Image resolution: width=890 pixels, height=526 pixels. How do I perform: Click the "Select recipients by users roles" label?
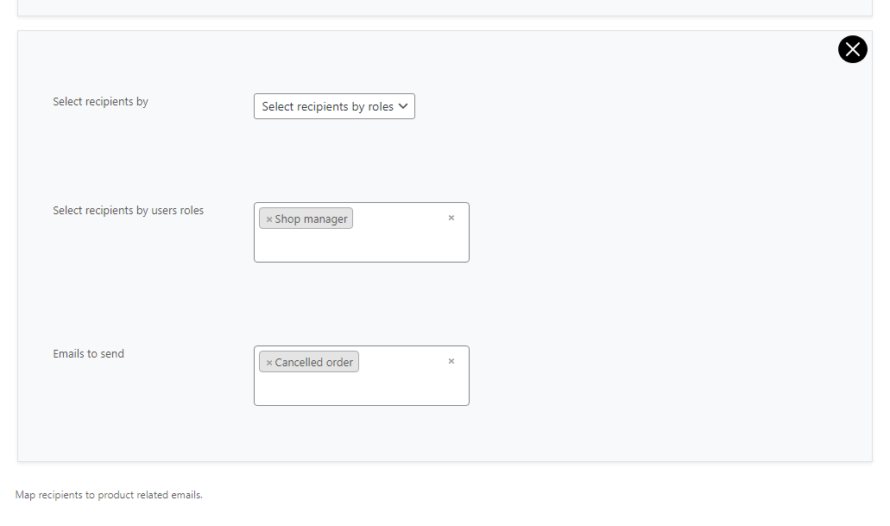(x=128, y=211)
